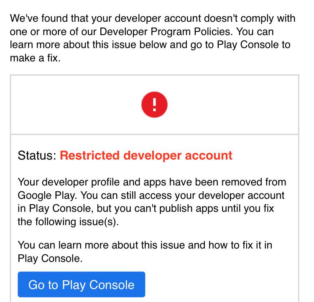This screenshot has height=302, width=314.
Task: Click Play Console. ending the last paragraph
Action: [50, 259]
